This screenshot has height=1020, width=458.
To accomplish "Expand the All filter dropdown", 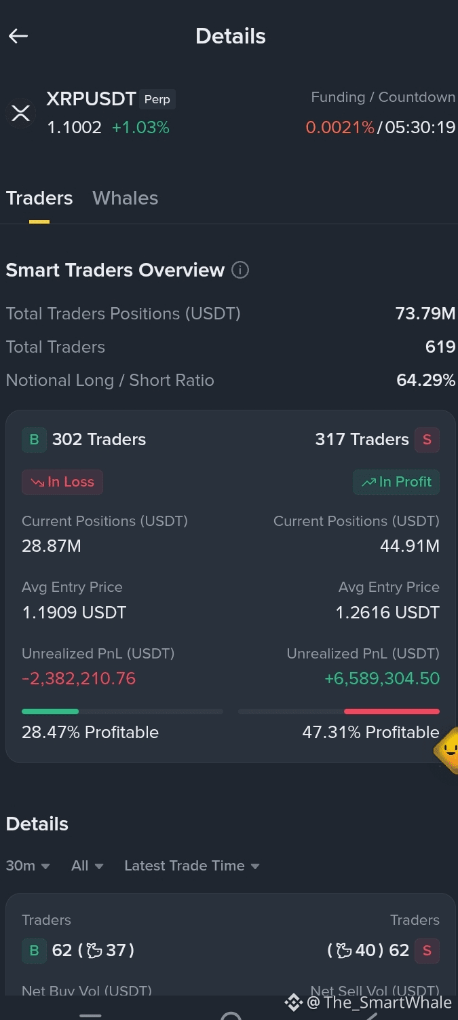I will (x=88, y=866).
